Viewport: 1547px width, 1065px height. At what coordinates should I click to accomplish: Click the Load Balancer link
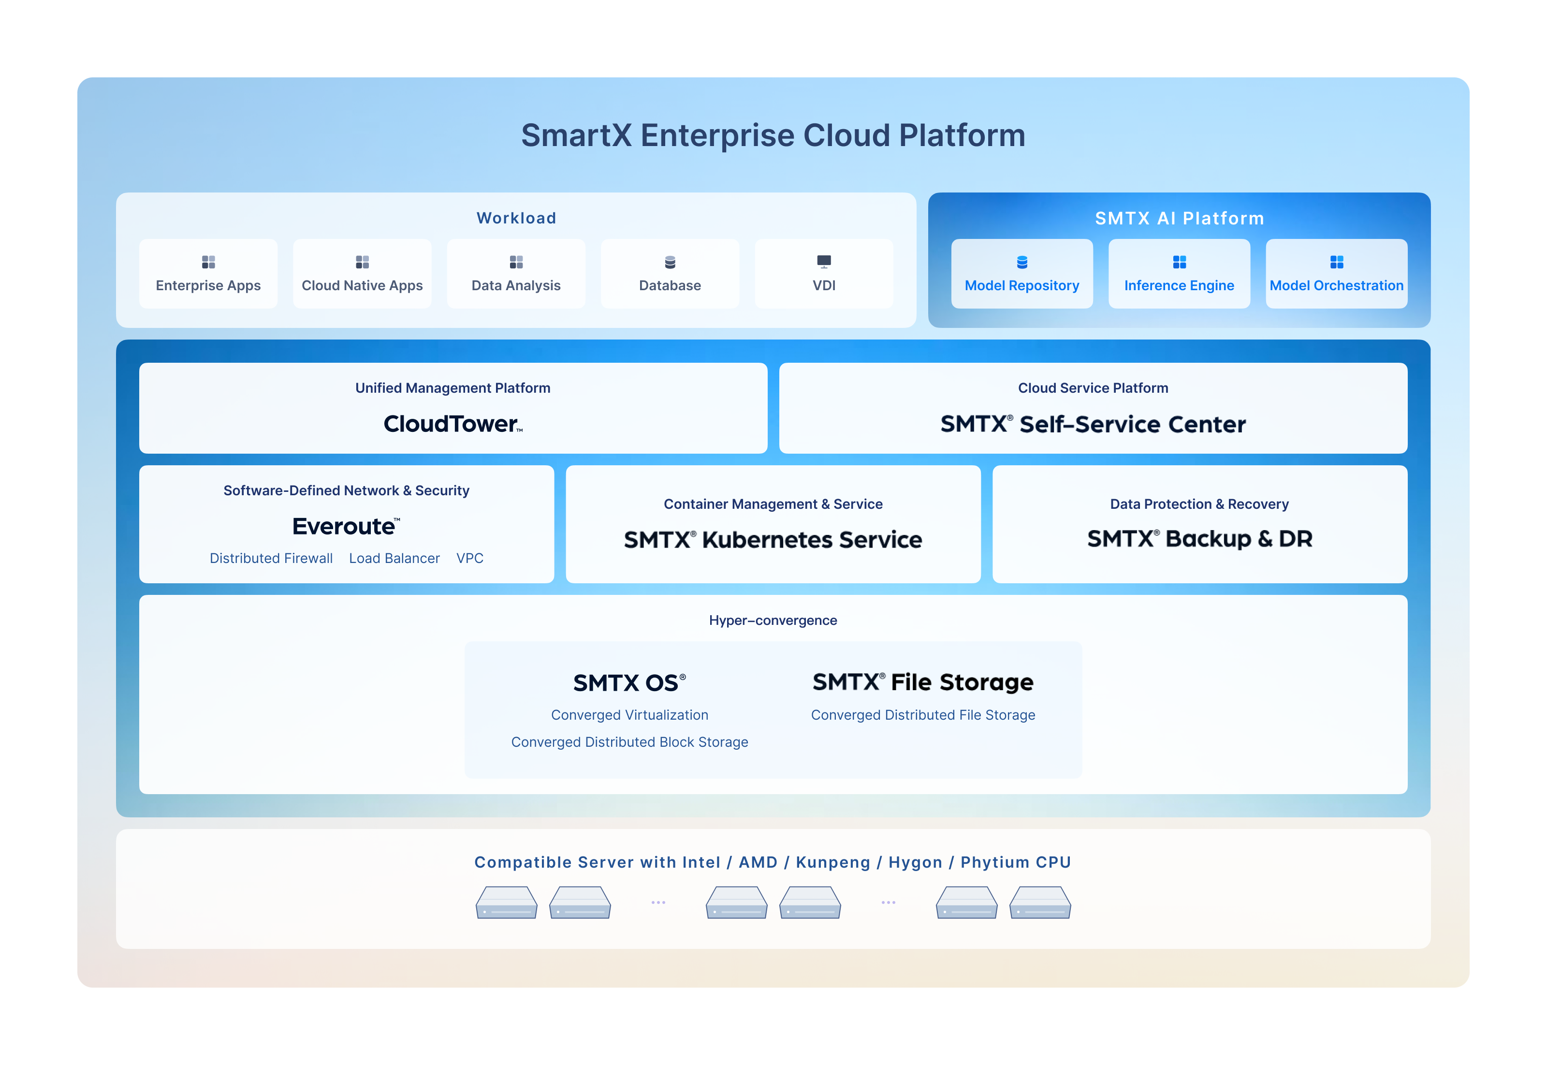pos(394,558)
